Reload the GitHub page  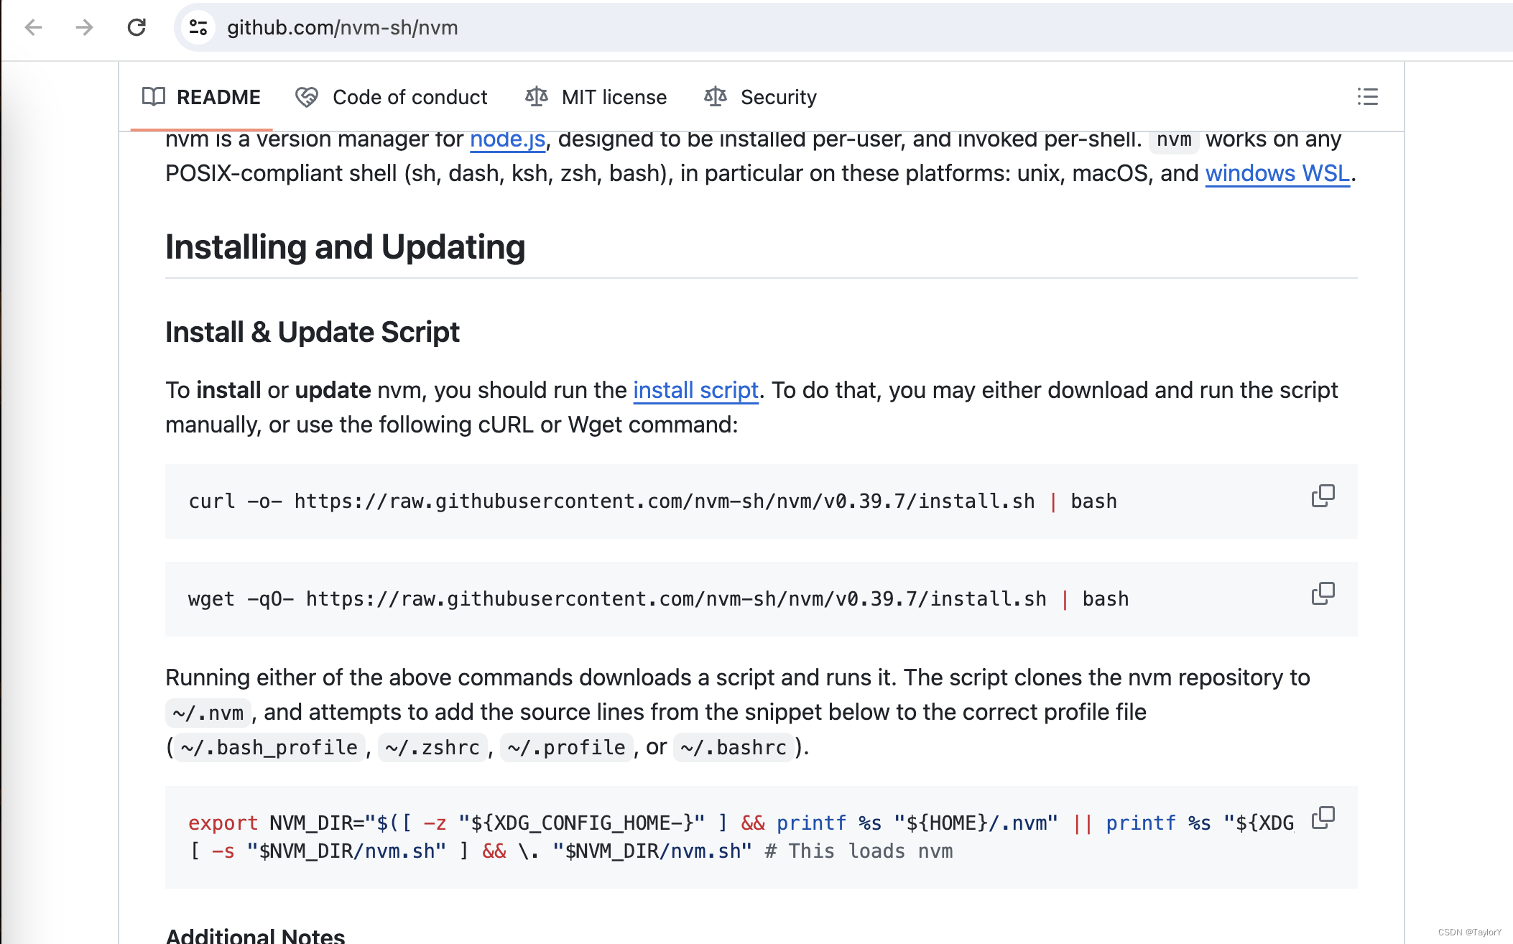click(137, 27)
